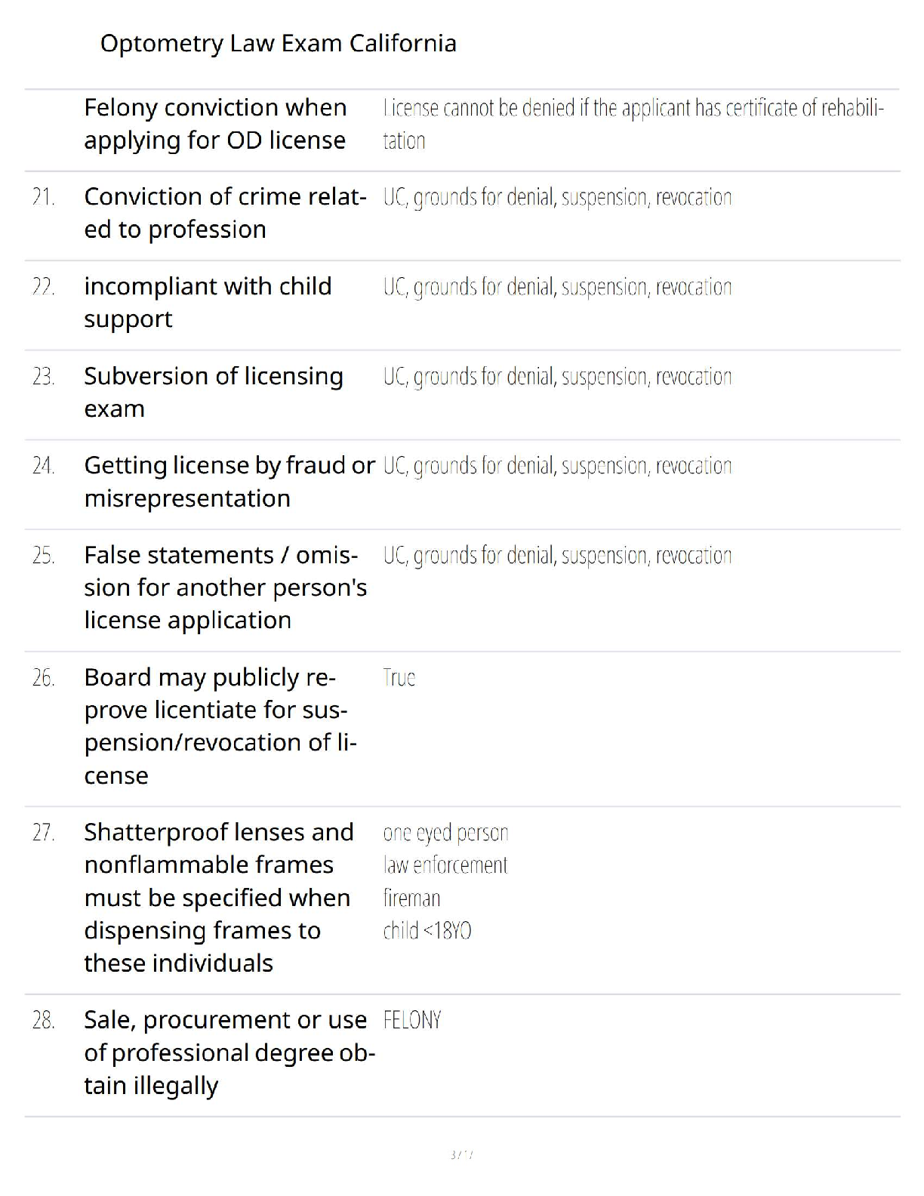Click row number 22
This screenshot has height=1196, width=924.
coord(43,287)
